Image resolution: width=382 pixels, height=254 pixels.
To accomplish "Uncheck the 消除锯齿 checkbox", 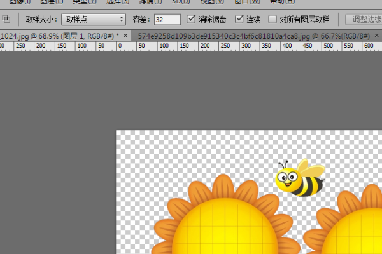I will pos(191,20).
